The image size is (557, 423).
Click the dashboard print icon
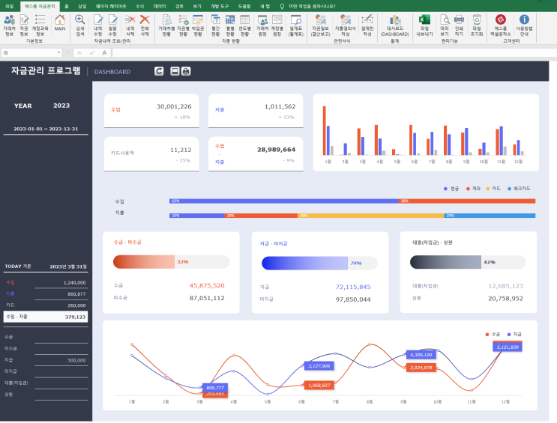[x=186, y=71]
